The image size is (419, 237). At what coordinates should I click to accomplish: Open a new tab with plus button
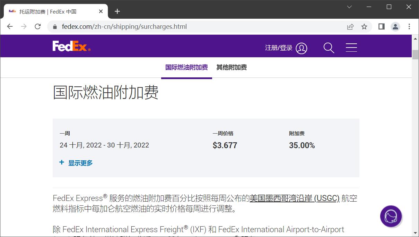point(117,11)
